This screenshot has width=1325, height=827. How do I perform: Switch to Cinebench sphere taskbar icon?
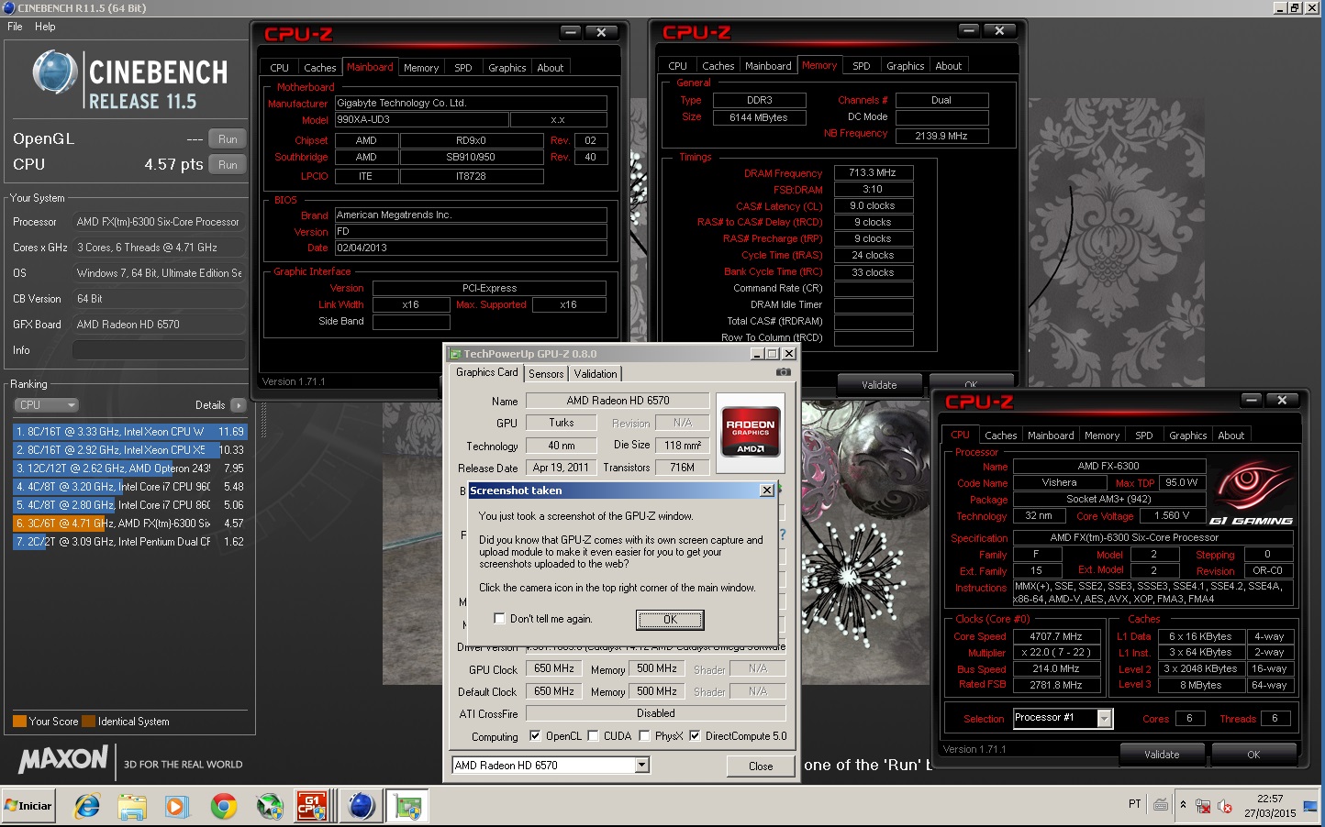(x=362, y=806)
